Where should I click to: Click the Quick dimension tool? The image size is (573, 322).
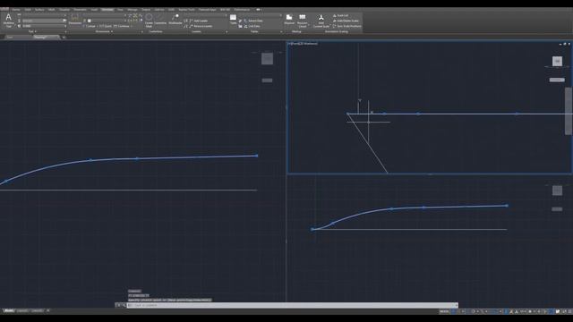click(x=106, y=26)
